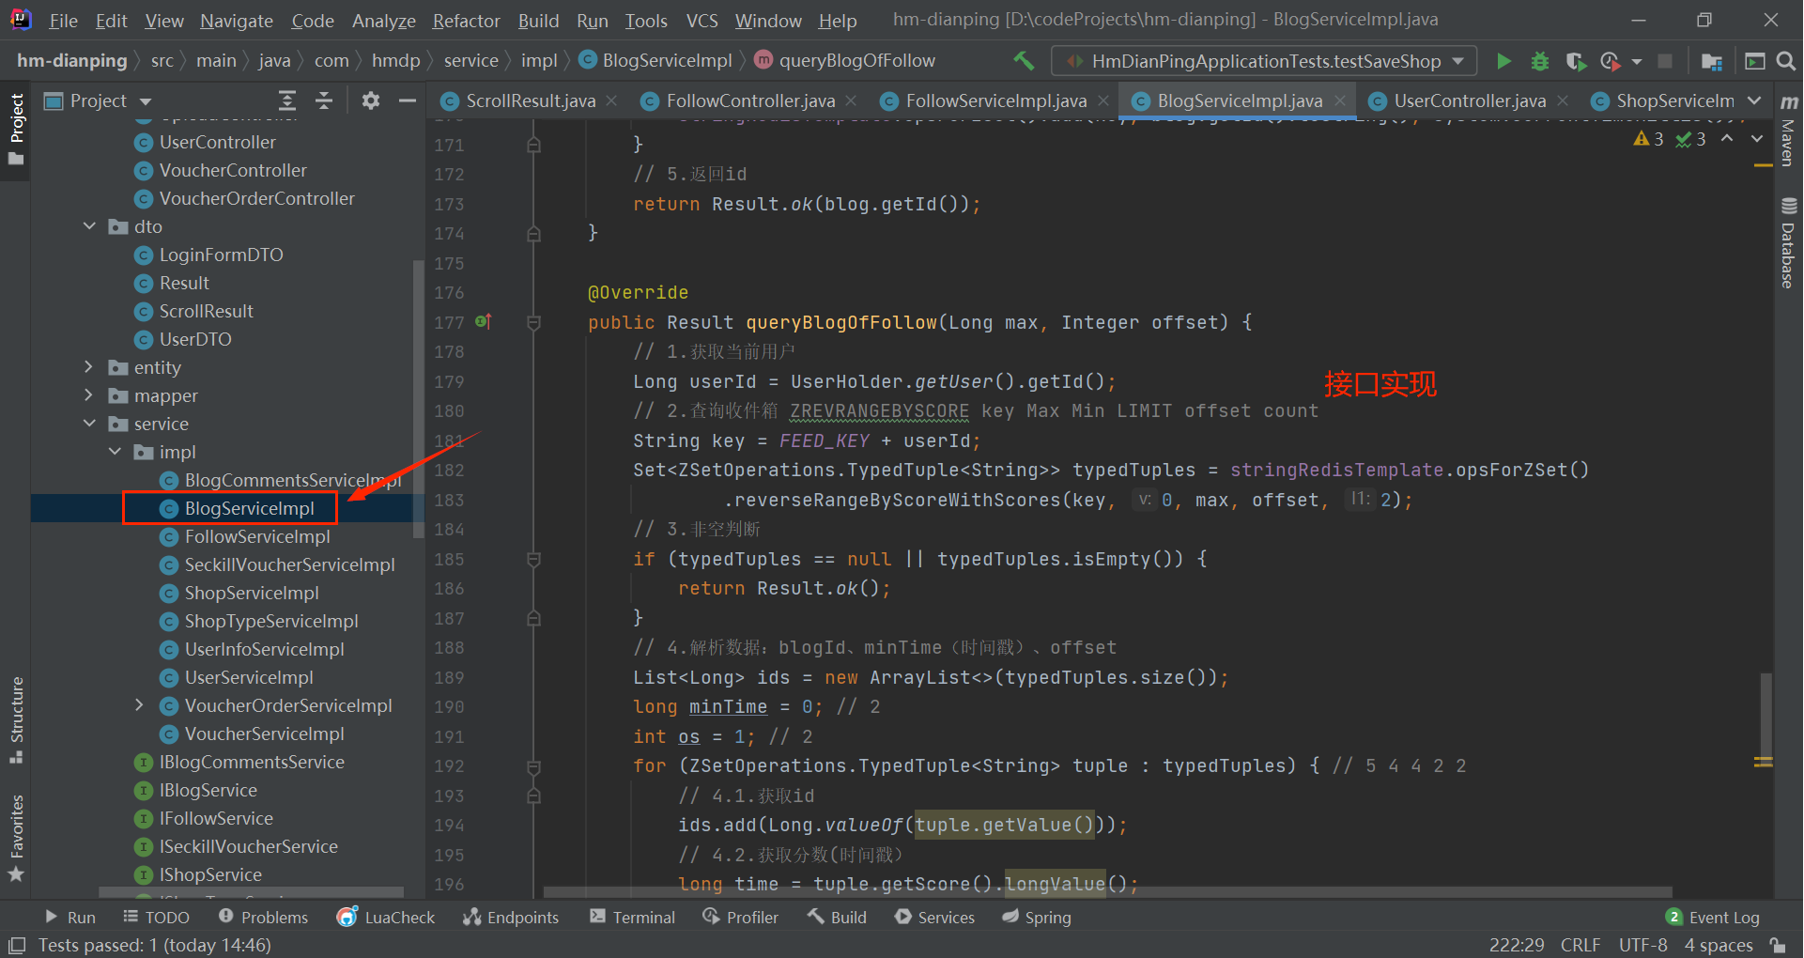
Task: Open the run anything toolbar icon
Action: click(1754, 61)
